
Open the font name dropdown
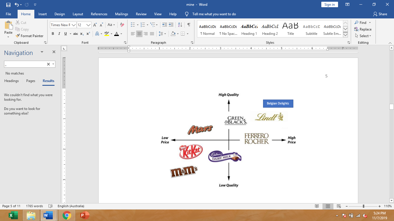click(x=74, y=25)
